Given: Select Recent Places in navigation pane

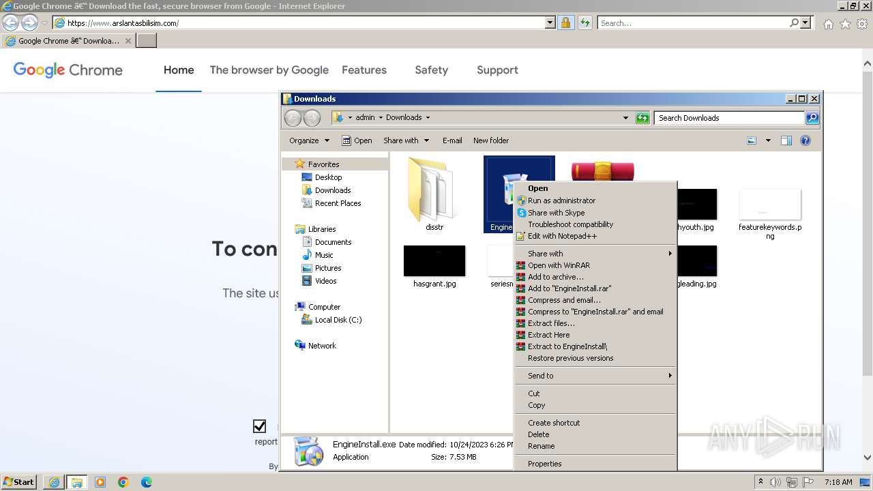Looking at the screenshot, I should point(338,203).
